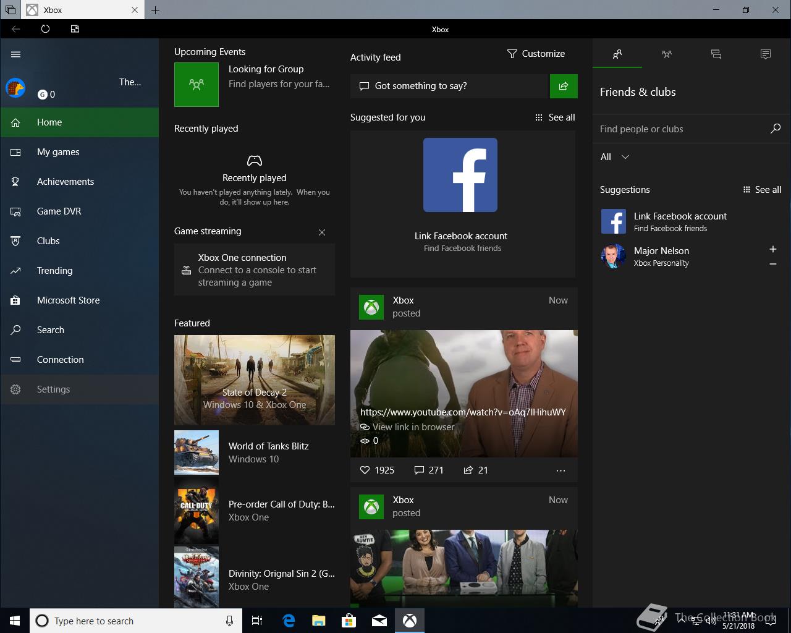Screen dimensions: 791x633
Task: See all friend suggestions
Action: point(762,190)
